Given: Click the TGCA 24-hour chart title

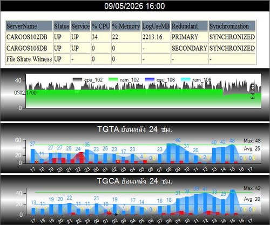Looking at the screenshot, I should coord(134,181).
